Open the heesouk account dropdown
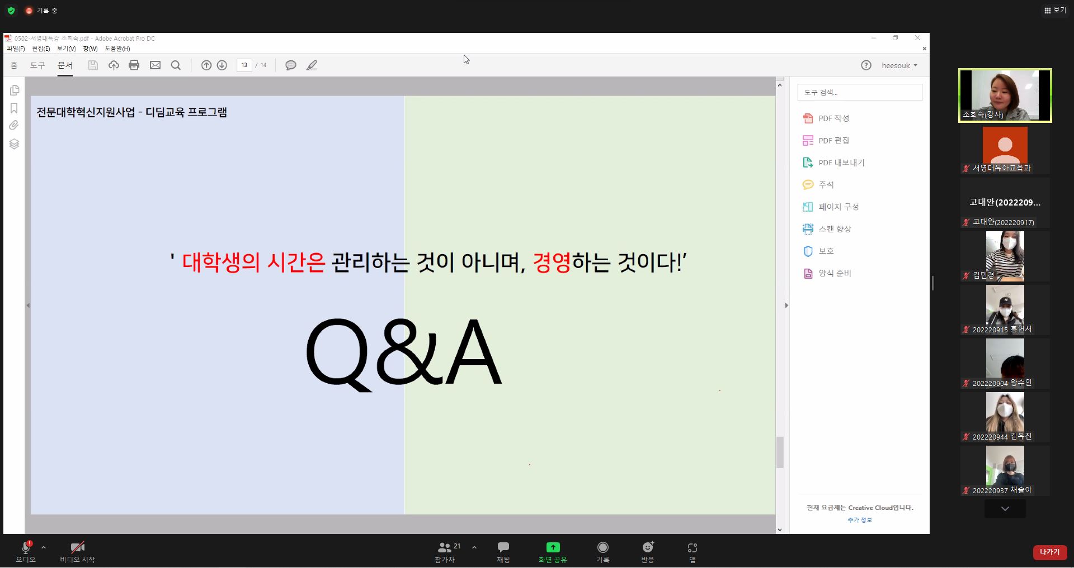 pos(899,65)
